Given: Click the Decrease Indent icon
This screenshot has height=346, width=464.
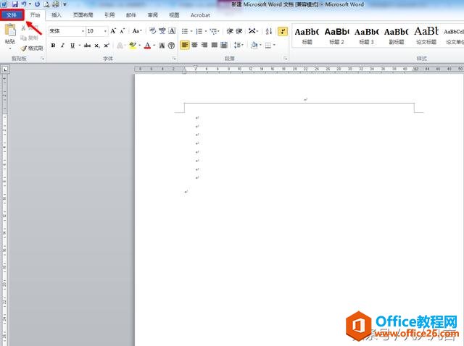Looking at the screenshot, I should [230, 31].
